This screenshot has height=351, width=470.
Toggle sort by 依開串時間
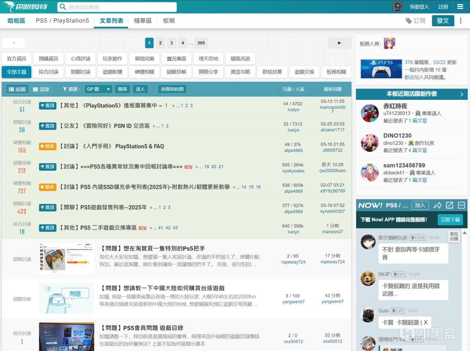[172, 89]
